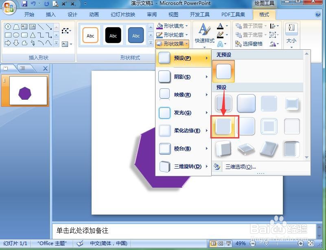Switch to the 插入 ribbon tab
This screenshot has height=250, width=326.
click(50, 14)
